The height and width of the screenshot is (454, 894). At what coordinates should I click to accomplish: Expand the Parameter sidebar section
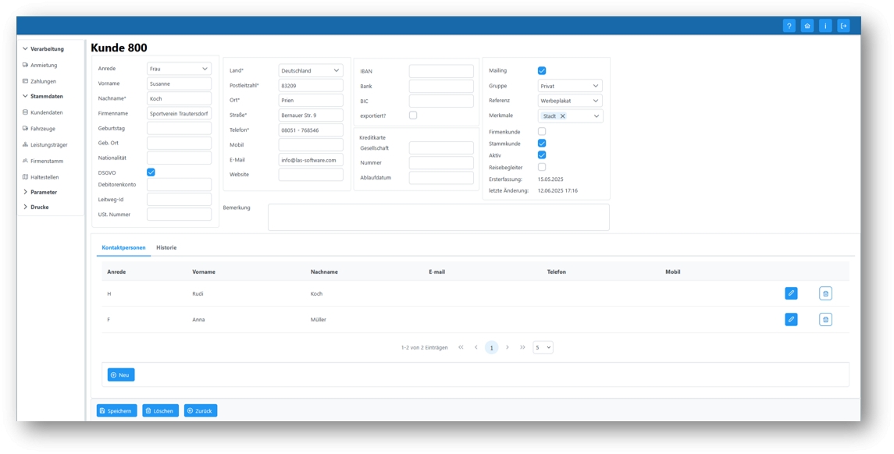pyautogui.click(x=40, y=192)
